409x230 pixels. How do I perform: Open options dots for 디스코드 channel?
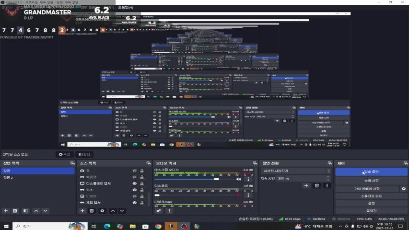tap(248, 195)
